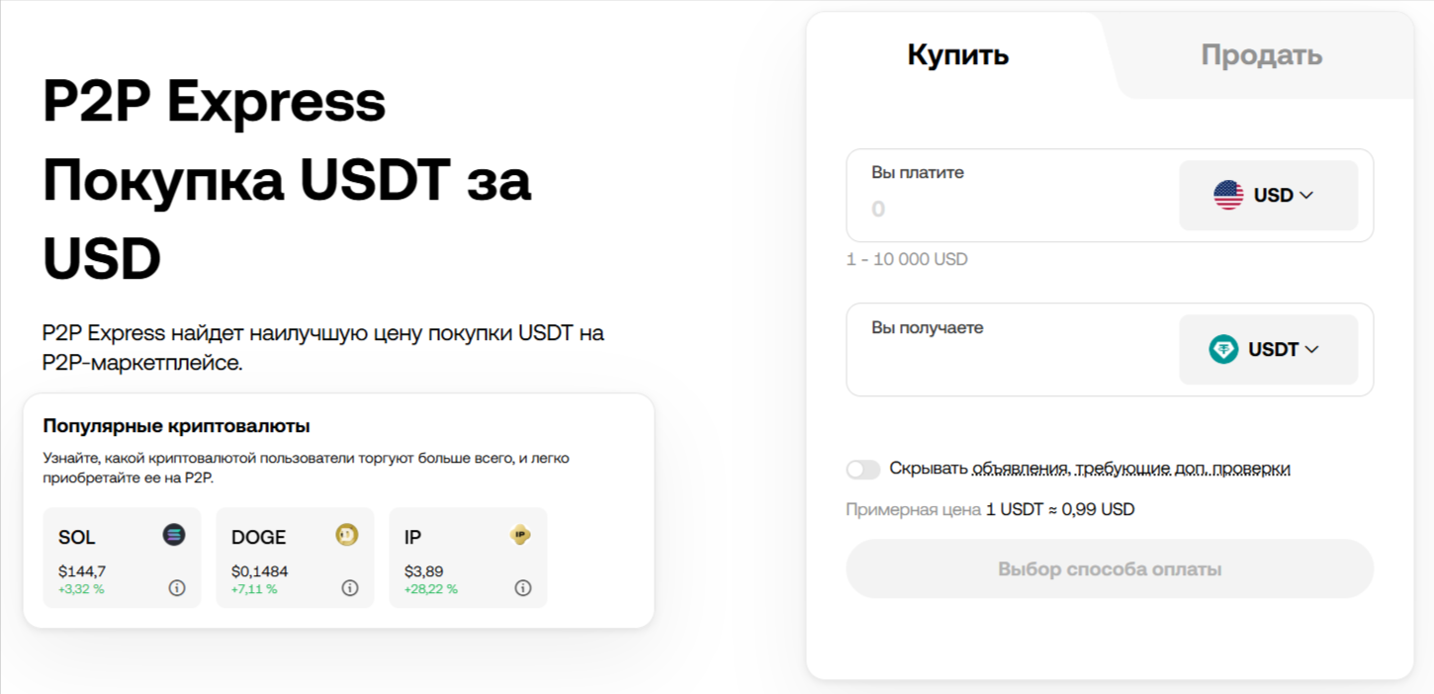
Task: Click the Solana coin icon
Action: pos(174,535)
